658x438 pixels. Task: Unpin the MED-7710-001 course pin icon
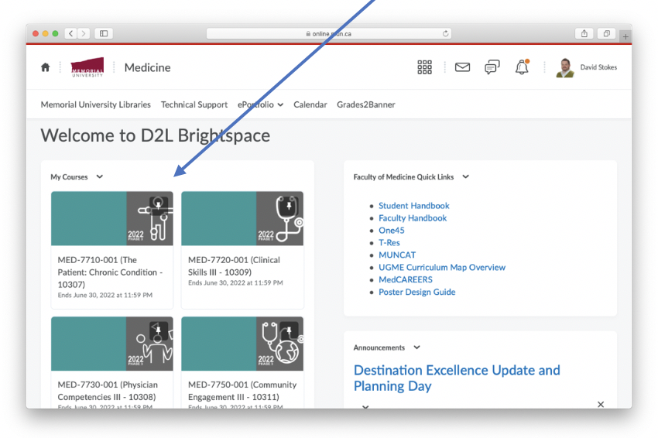point(158,206)
